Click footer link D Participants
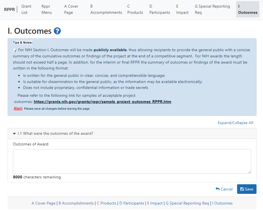 point(131,203)
